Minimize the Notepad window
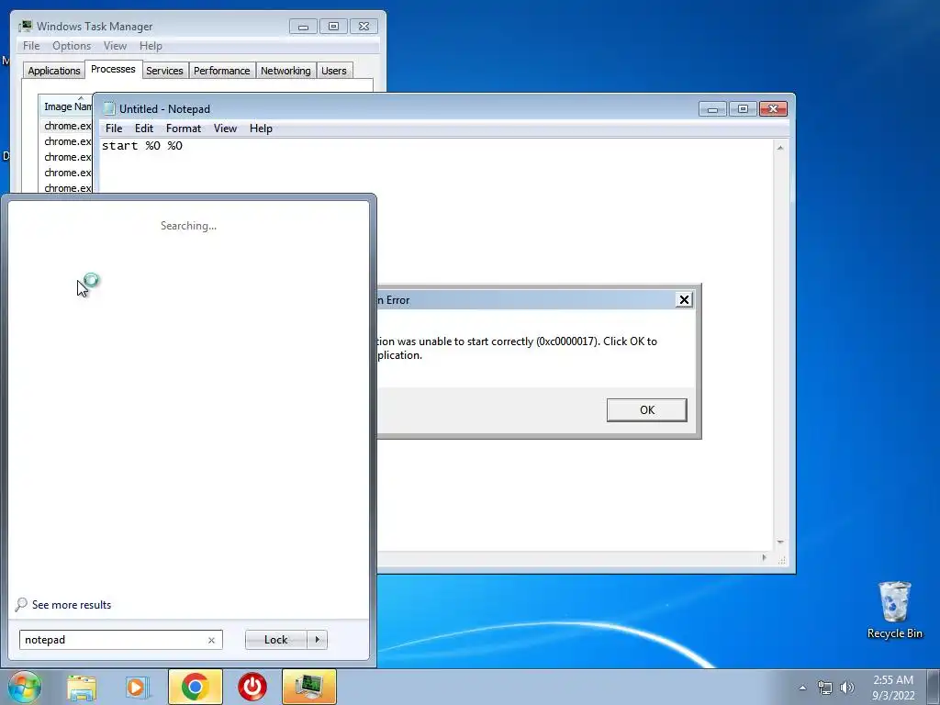 coord(712,109)
